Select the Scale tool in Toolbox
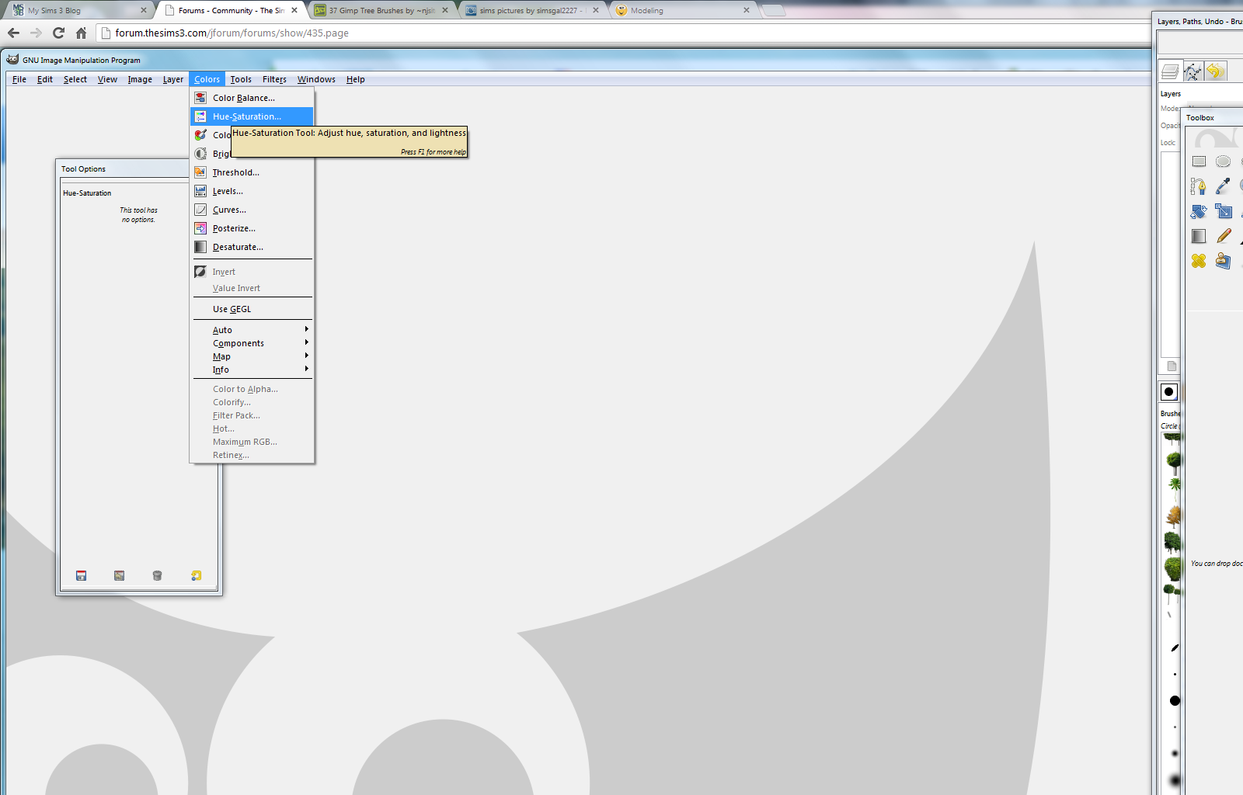Viewport: 1243px width, 795px height. point(1224,211)
